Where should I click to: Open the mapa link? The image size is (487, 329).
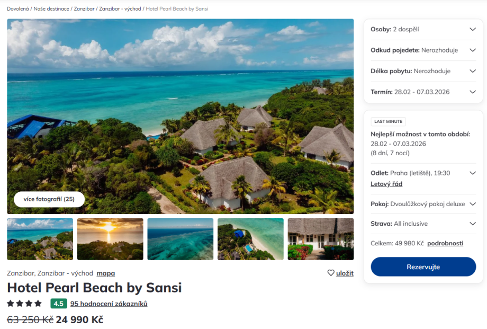coord(105,273)
